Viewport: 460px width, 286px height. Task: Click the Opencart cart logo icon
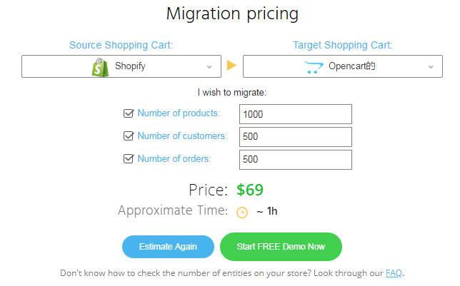(314, 67)
